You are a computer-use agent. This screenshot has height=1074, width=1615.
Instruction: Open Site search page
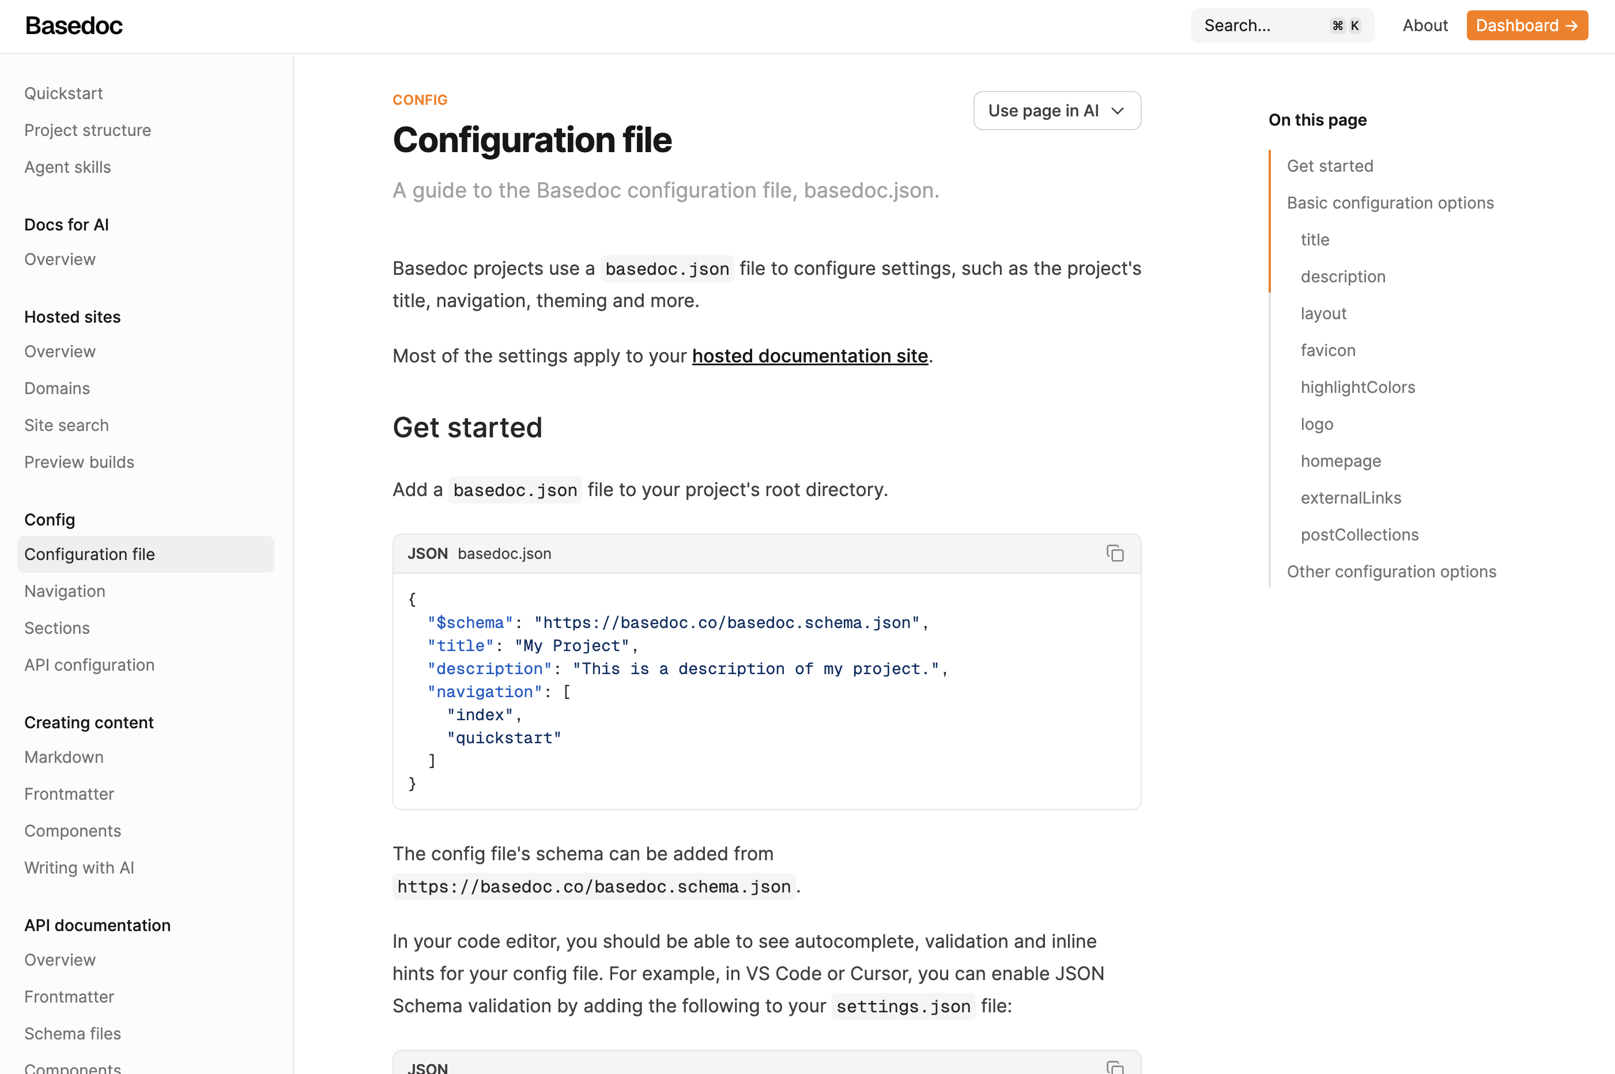(66, 425)
